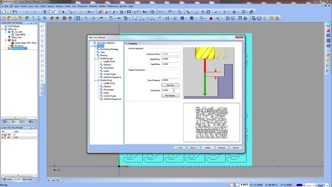Select Machining Strategy in wizard tree
332x187 pixels.
click(x=109, y=49)
